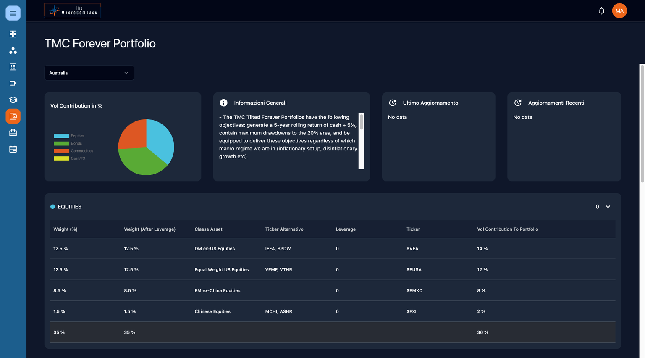Screen dimensions: 645x358
Task: Click the Leverage column header
Action: 346,229
